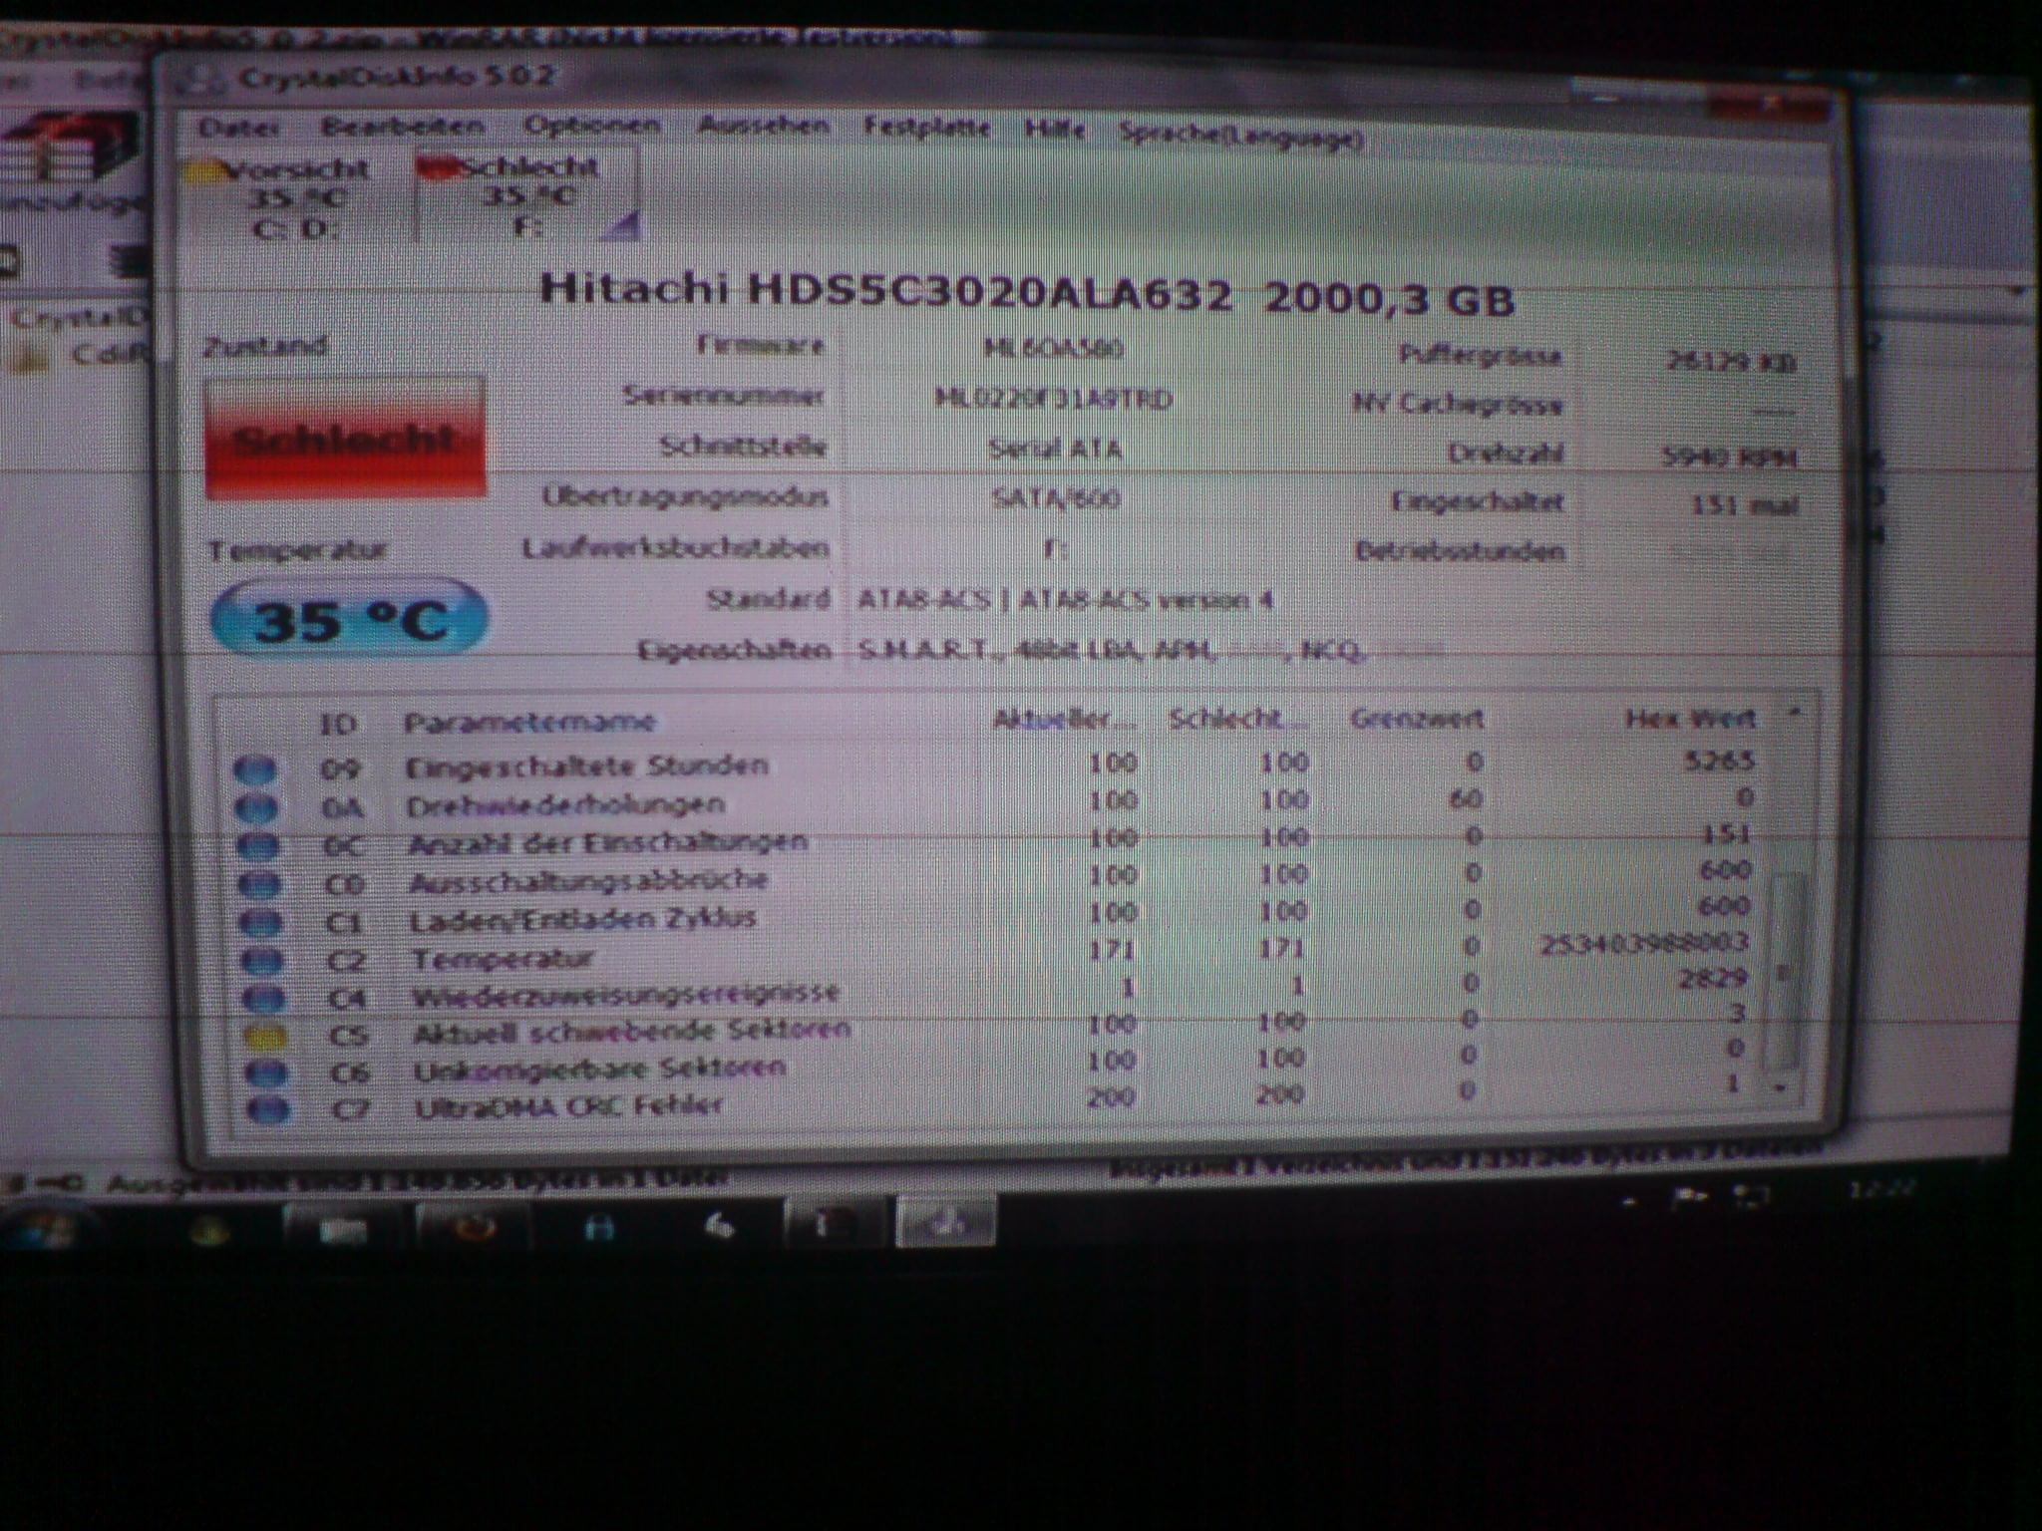Open the Aussehen menu
This screenshot has width=2042, height=1531.
tap(764, 126)
